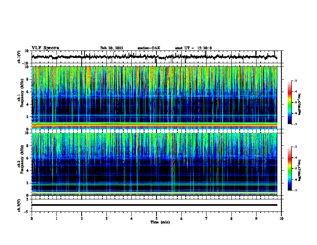Click the "2" frequency tick of the ch.2 spectrogram
317x245 pixels.
point(28,183)
